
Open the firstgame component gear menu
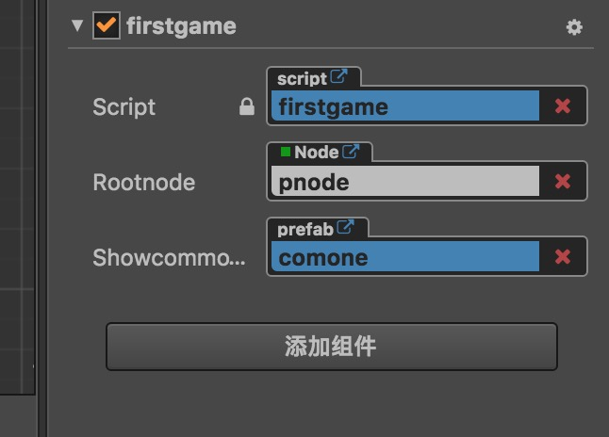574,28
